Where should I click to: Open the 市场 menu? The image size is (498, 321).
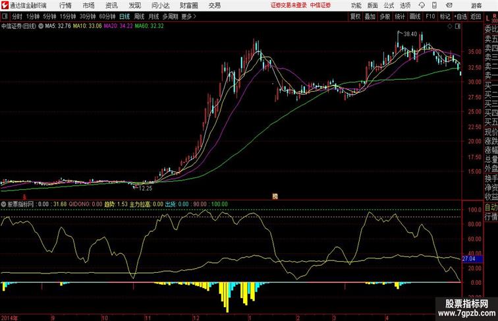89,5
